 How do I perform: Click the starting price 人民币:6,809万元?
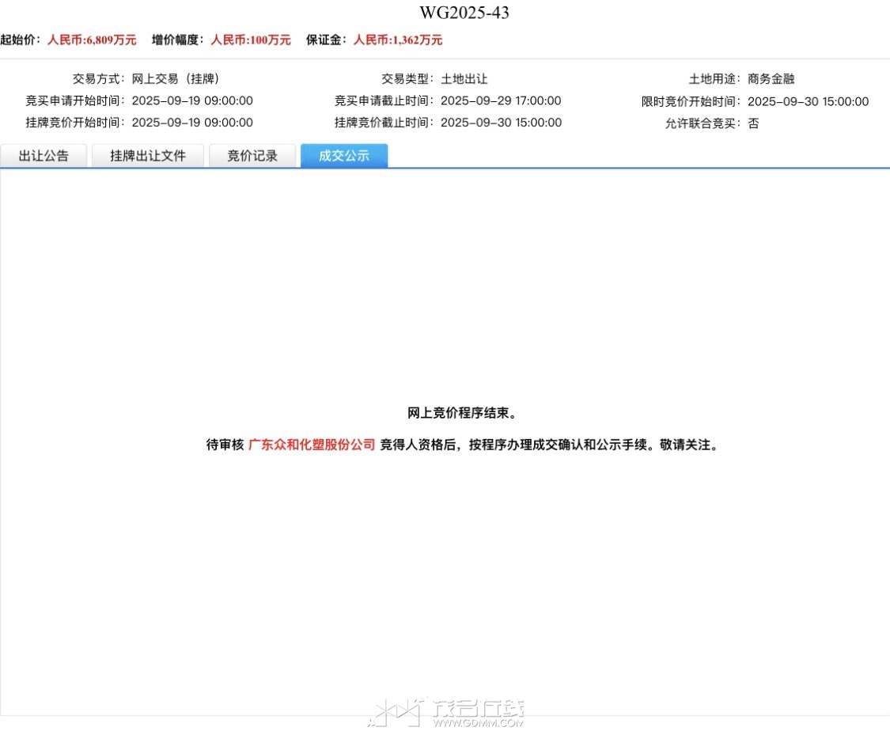(x=92, y=40)
